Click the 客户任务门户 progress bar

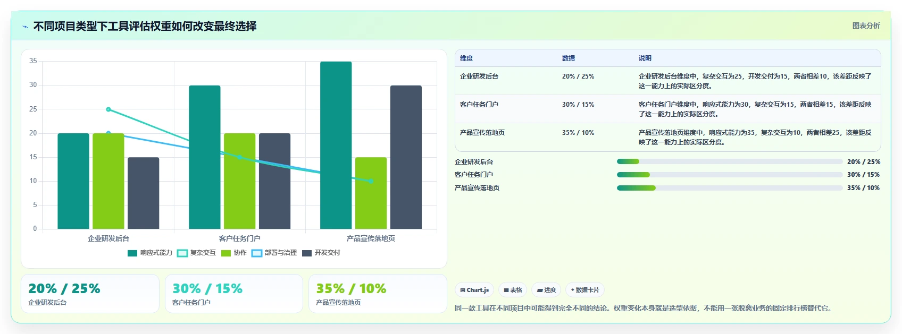click(730, 175)
